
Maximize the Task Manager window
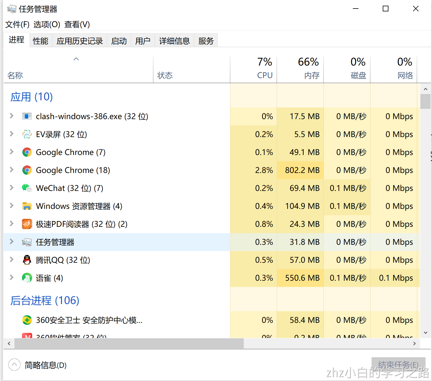coord(386,9)
